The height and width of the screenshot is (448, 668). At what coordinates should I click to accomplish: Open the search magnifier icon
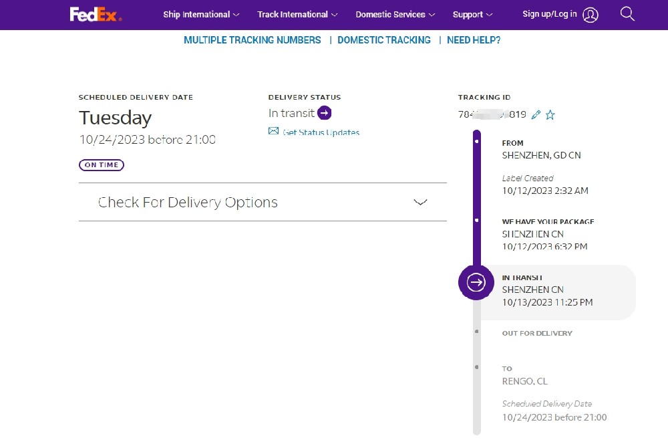click(x=627, y=14)
